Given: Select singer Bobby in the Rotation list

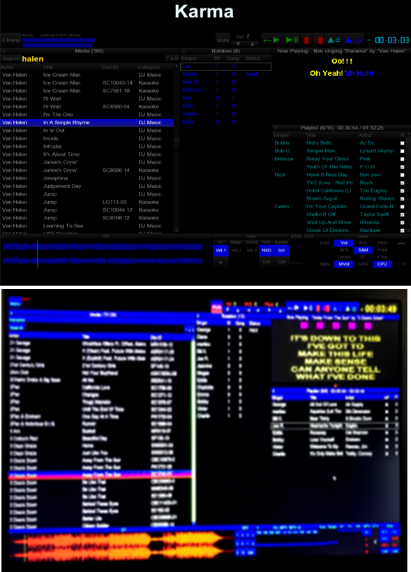Looking at the screenshot, I should click(x=226, y=74).
